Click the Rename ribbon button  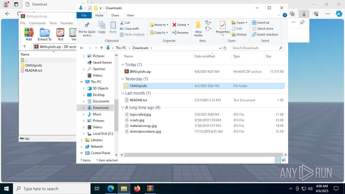tap(180, 33)
